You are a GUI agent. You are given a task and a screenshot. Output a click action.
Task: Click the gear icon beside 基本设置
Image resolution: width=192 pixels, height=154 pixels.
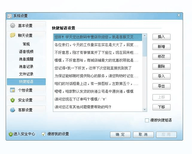13,25
